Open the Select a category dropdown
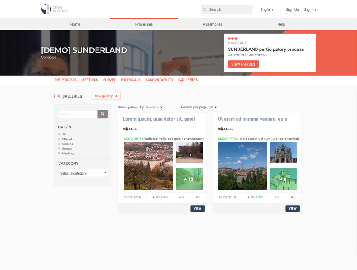 [83, 173]
